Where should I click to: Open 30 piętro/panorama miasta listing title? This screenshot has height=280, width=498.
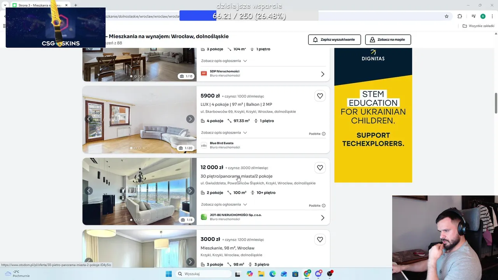click(x=237, y=176)
